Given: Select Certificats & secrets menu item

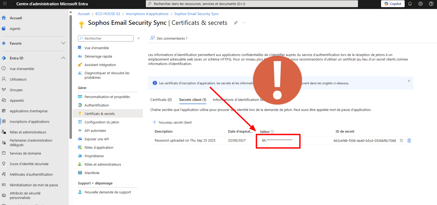Looking at the screenshot, I should [x=108, y=114].
